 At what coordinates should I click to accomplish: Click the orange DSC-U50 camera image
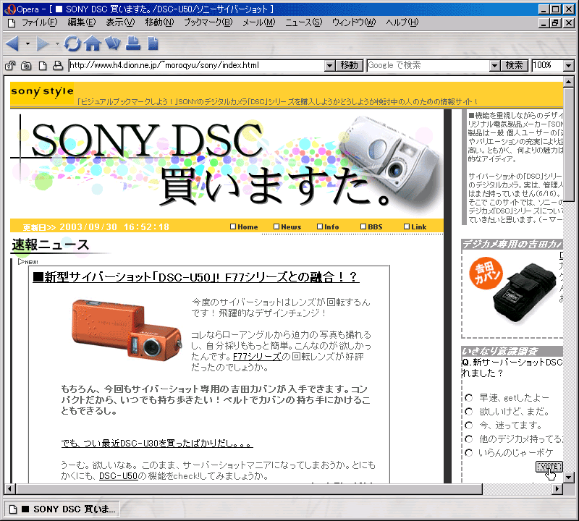[126, 330]
